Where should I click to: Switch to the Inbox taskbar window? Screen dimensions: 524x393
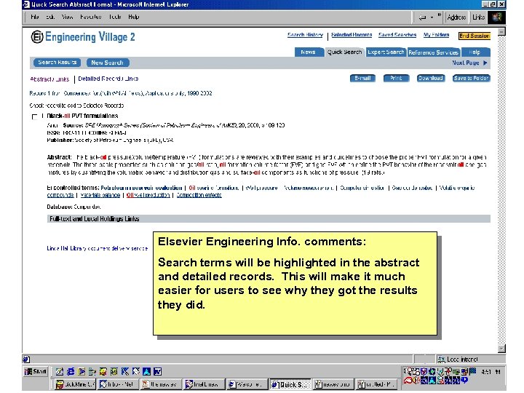118,384
